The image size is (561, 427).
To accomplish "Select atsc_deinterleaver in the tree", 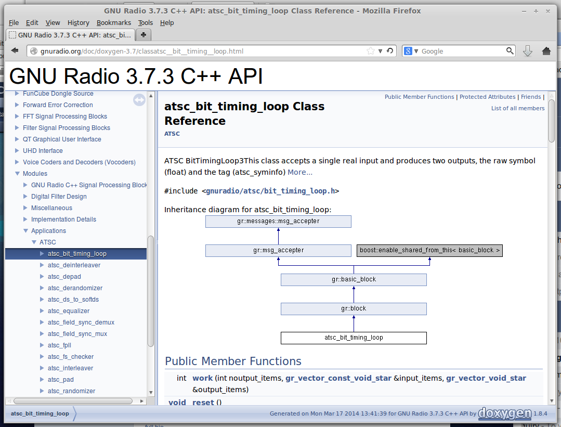I will pos(74,265).
